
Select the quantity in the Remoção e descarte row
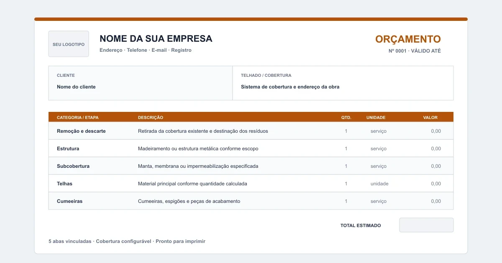pyautogui.click(x=346, y=131)
